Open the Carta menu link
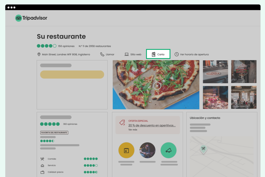The height and width of the screenshot is (177, 265). pos(158,54)
